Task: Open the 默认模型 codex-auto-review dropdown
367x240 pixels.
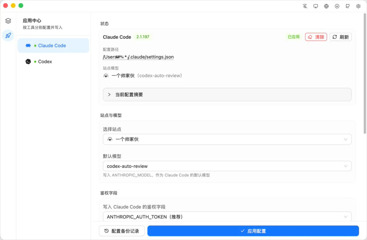Action: coord(227,166)
